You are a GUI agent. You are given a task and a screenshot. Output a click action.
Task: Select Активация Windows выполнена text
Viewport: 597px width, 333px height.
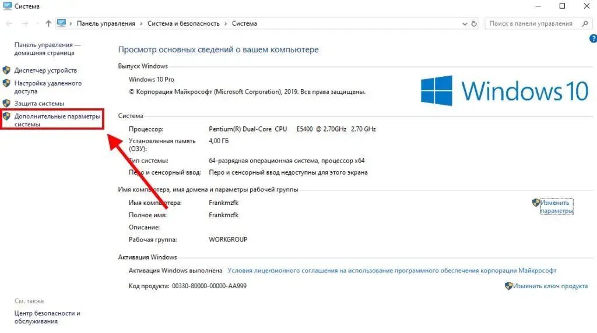point(175,271)
